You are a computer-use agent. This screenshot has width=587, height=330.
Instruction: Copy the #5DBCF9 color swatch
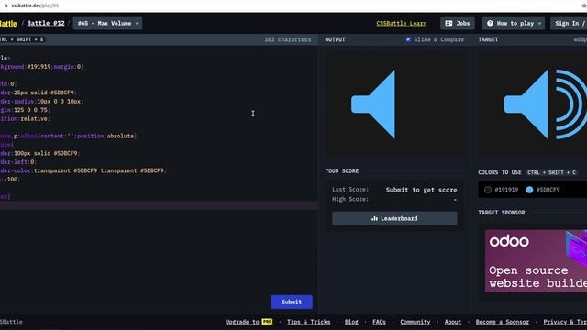click(543, 190)
